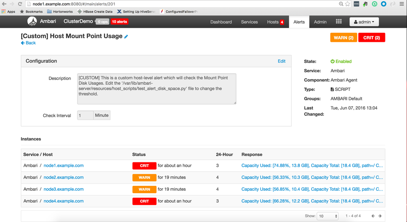Screen dimensions: 407x222
Task: Click the 0 ops badge
Action: click(x=103, y=22)
